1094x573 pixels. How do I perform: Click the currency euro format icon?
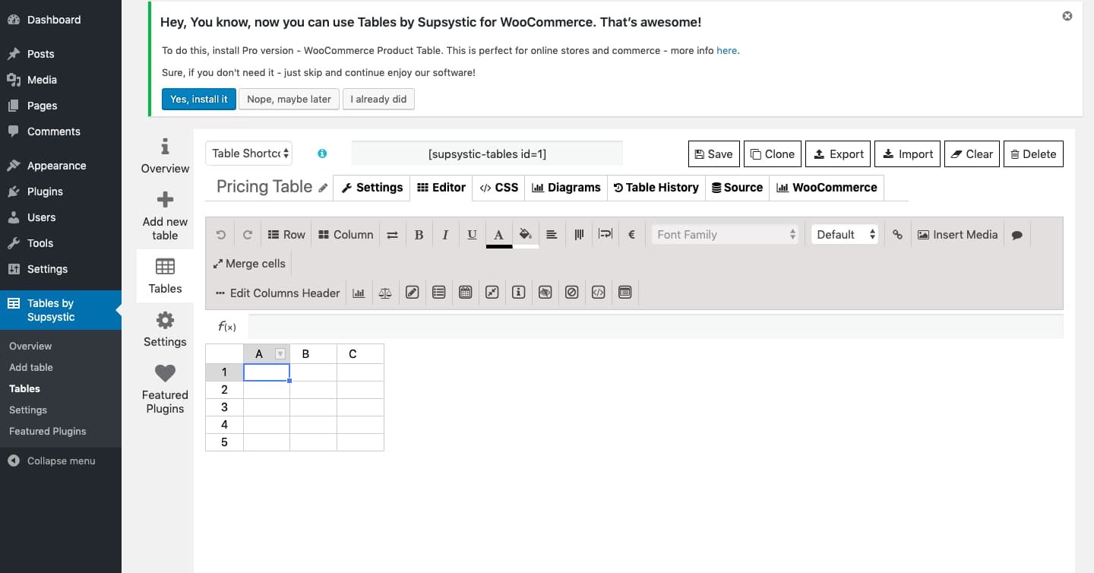631,235
